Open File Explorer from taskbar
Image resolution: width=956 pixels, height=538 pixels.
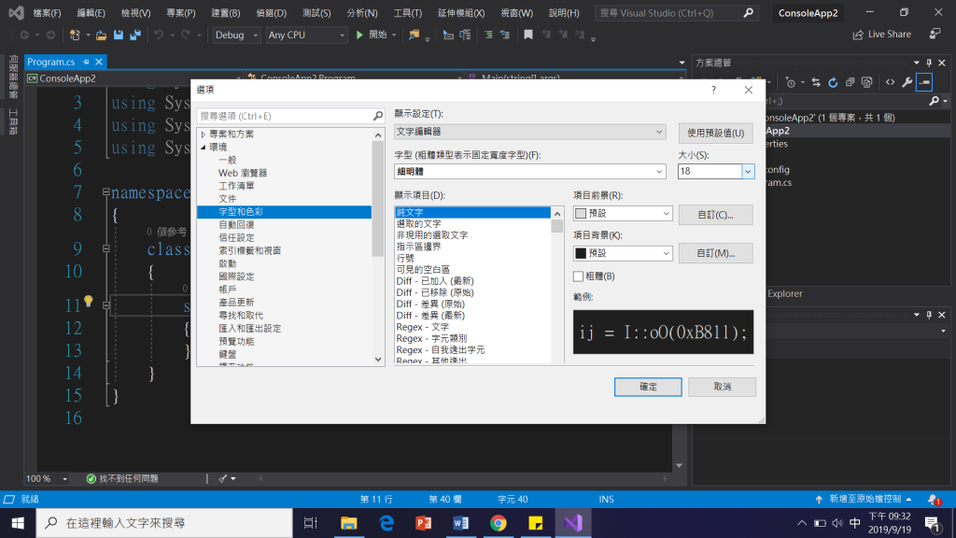click(x=349, y=523)
